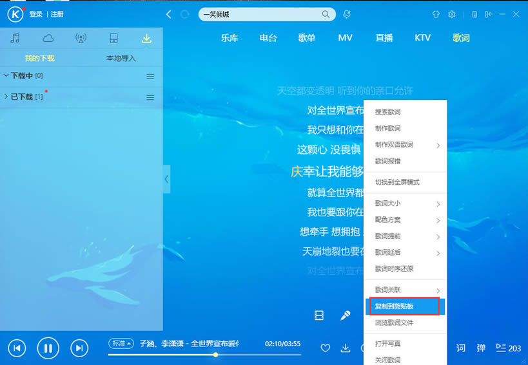Expand 歌词延后 submenu

(406, 252)
